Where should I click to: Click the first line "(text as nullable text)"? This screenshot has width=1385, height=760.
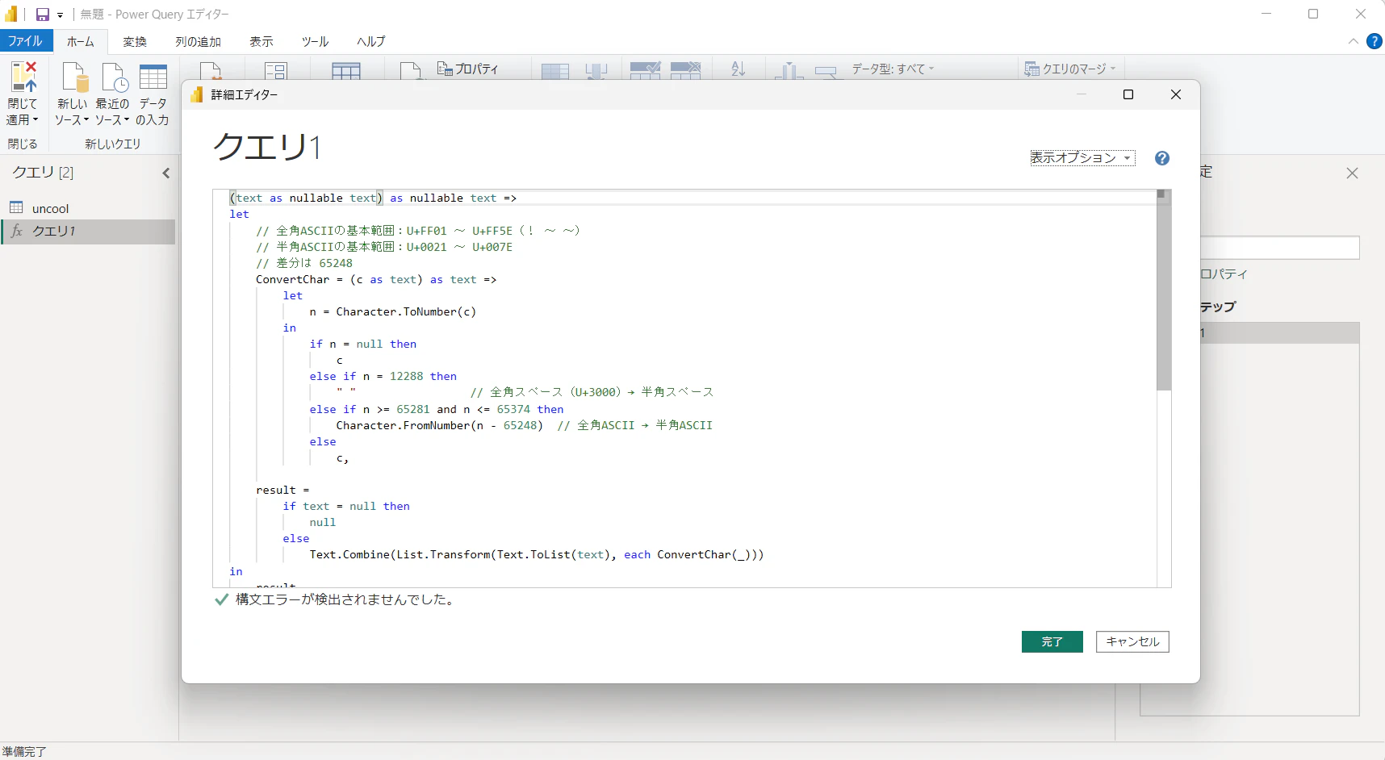pos(307,198)
